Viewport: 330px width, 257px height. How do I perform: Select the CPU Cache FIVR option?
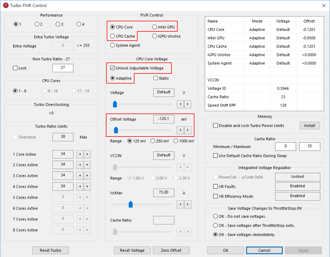(122, 36)
